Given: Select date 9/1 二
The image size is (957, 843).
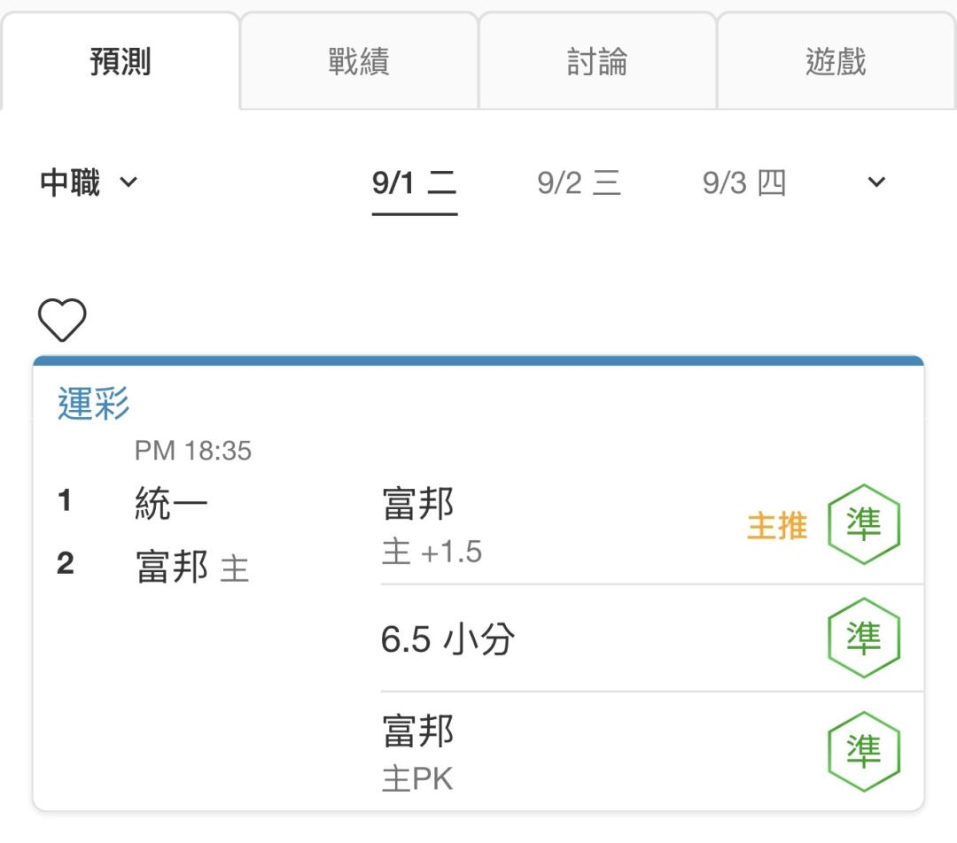Looking at the screenshot, I should coord(415,182).
